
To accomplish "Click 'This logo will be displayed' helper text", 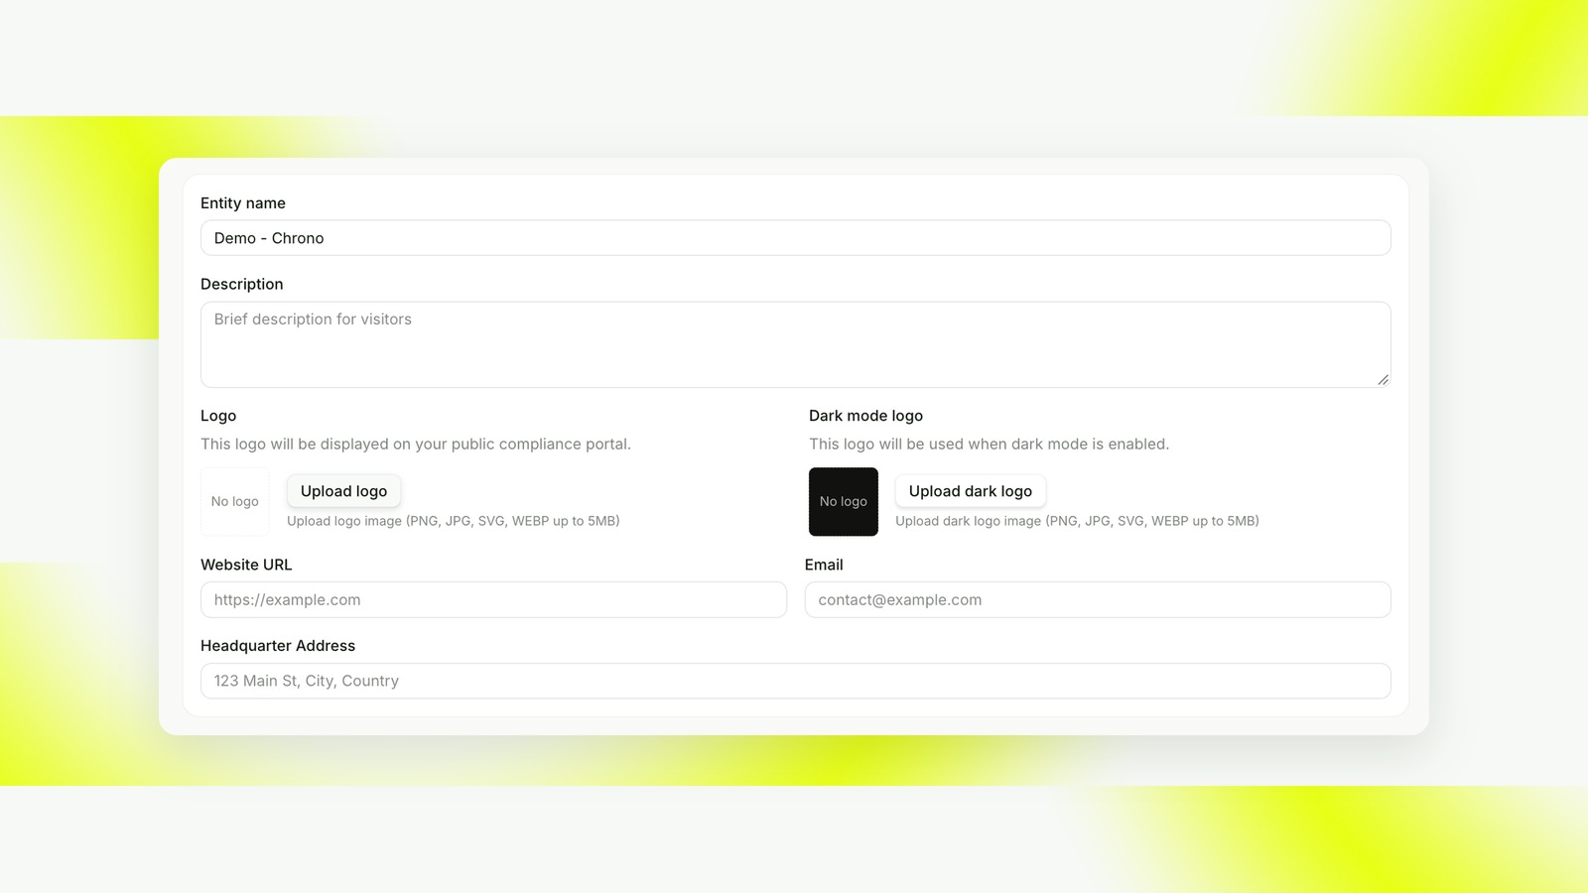I will pyautogui.click(x=416, y=445).
